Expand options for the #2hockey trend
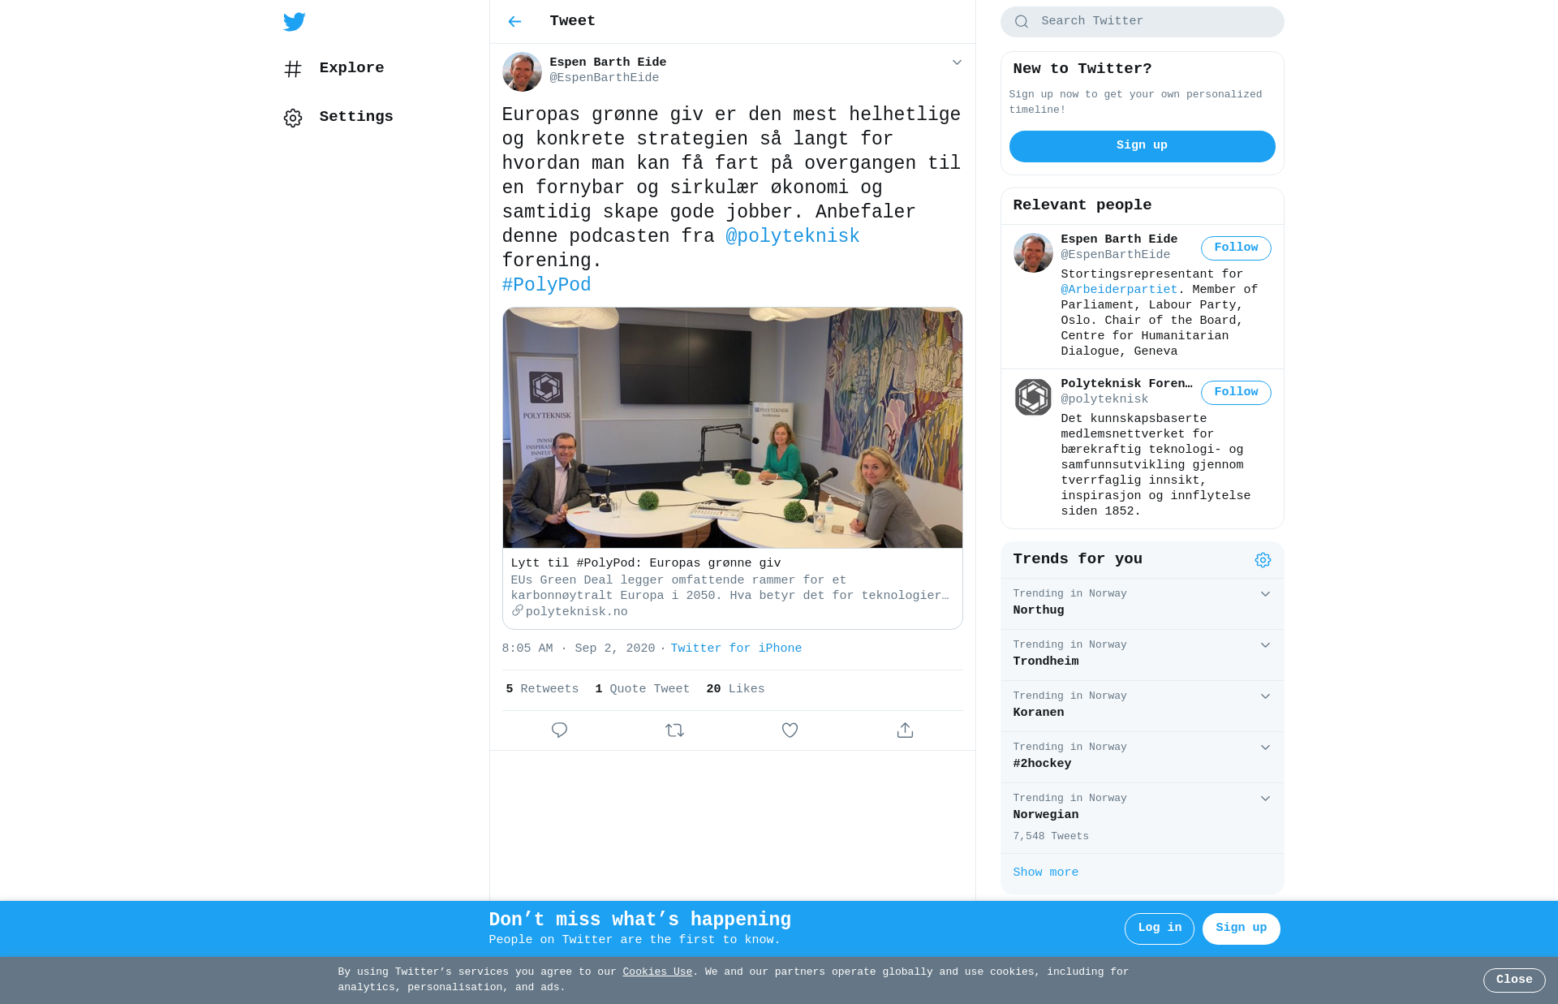 tap(1265, 748)
